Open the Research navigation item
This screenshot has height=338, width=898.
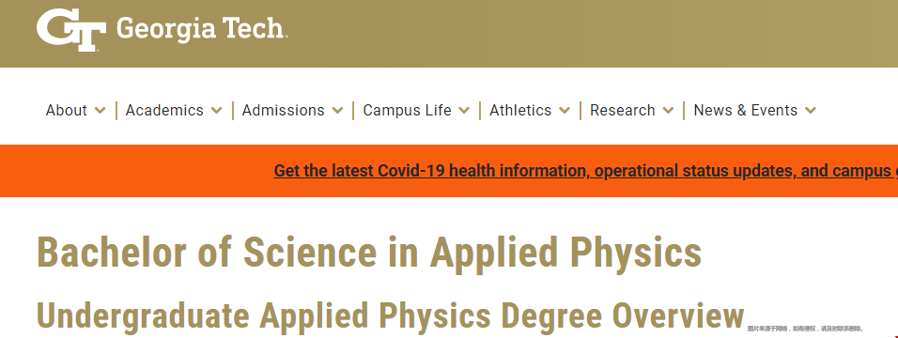623,110
